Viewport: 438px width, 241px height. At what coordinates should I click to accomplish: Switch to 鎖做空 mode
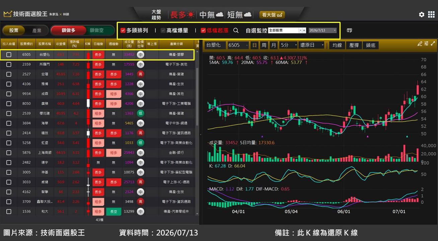(97, 30)
